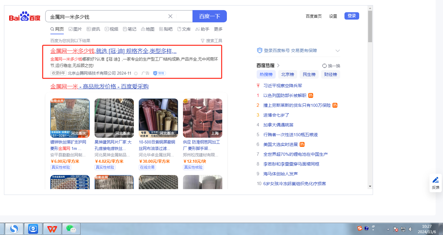Open the 昊坤建筑网片 product thumbnail
Viewport: 443px width, 235px height.
114,118
